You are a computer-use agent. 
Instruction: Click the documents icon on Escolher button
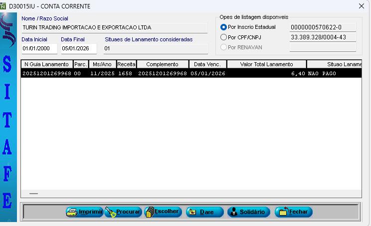149,212
